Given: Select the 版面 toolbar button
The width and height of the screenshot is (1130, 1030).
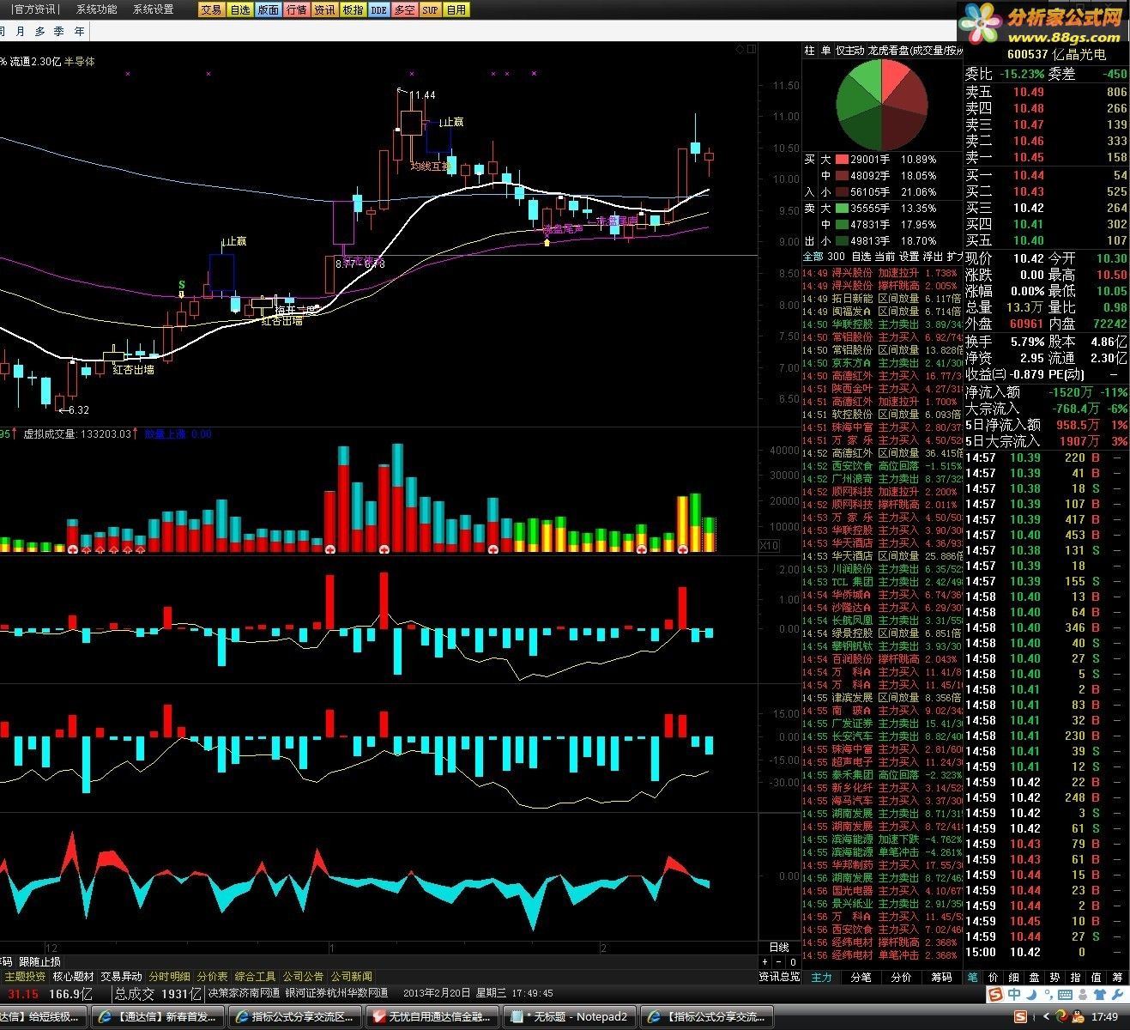Looking at the screenshot, I should tap(268, 9).
